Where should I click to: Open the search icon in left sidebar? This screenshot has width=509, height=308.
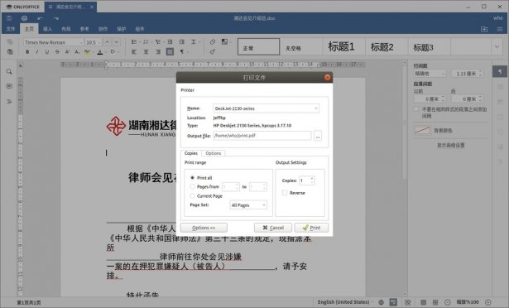tap(9, 71)
